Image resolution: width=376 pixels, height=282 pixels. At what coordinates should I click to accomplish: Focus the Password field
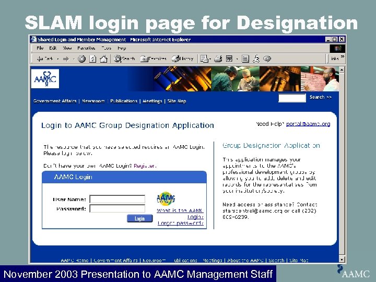[x=118, y=208]
